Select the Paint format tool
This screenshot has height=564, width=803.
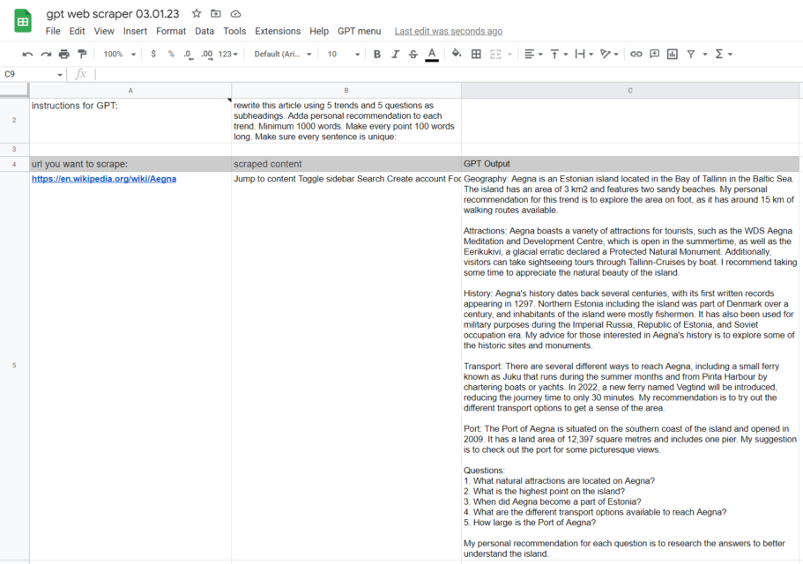tap(82, 54)
